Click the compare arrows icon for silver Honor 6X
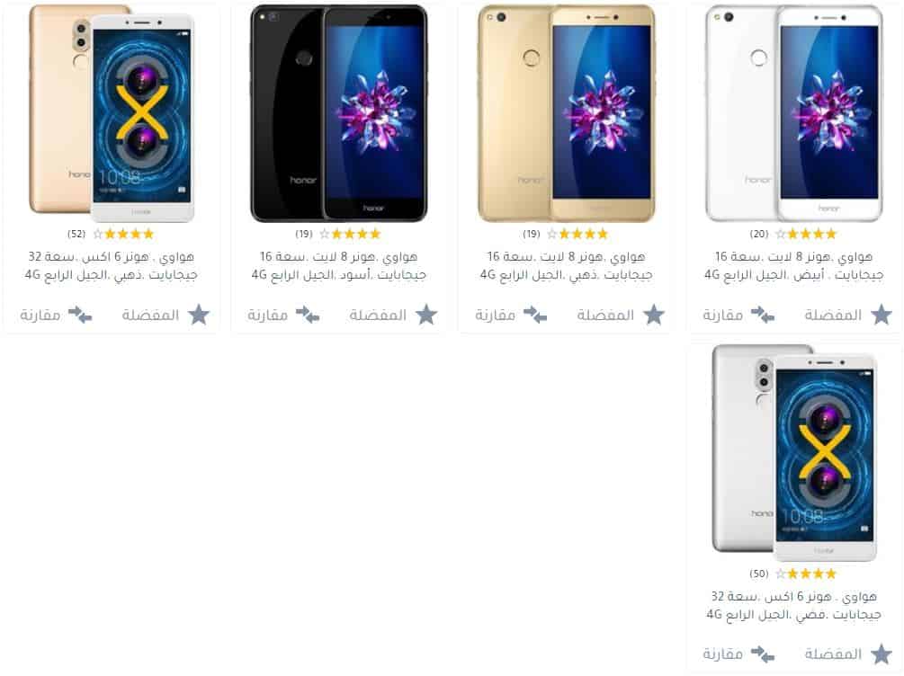904x676 pixels. click(x=762, y=654)
